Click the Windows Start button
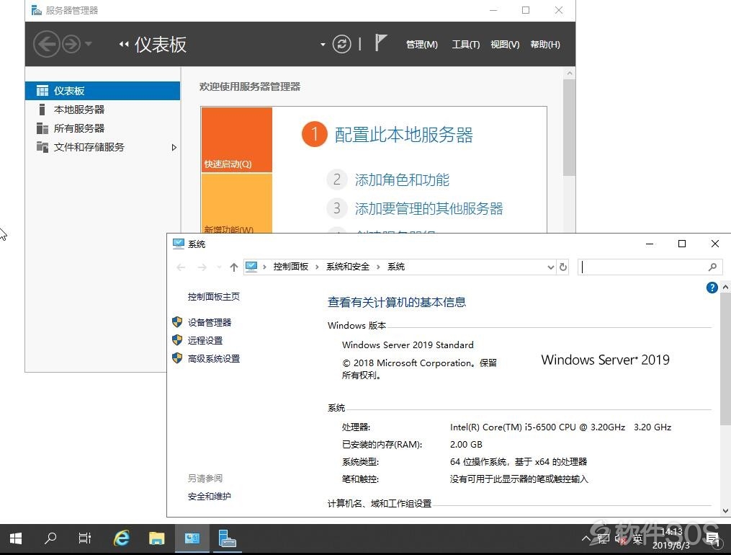This screenshot has height=555, width=731. point(16,538)
